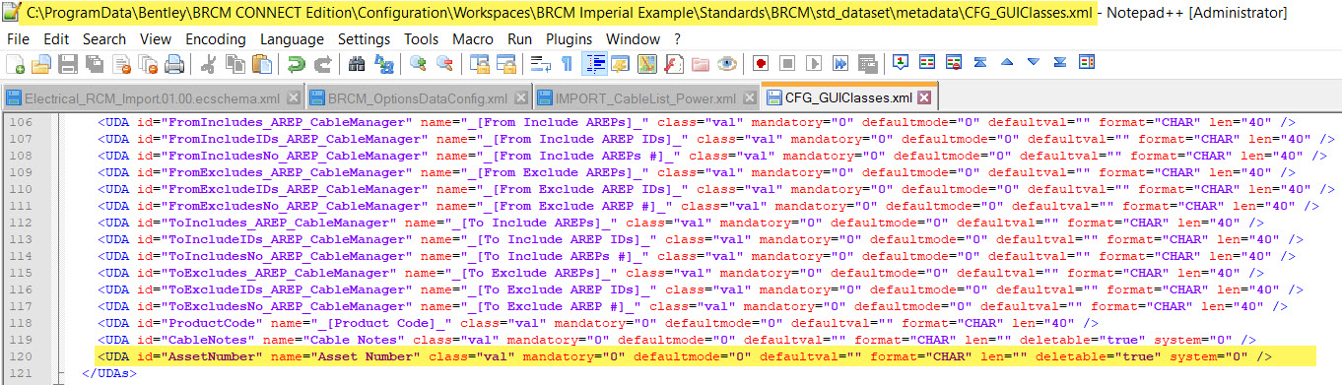Image resolution: width=1342 pixels, height=385 pixels.
Task: Toggle the indent guide button
Action: [595, 64]
